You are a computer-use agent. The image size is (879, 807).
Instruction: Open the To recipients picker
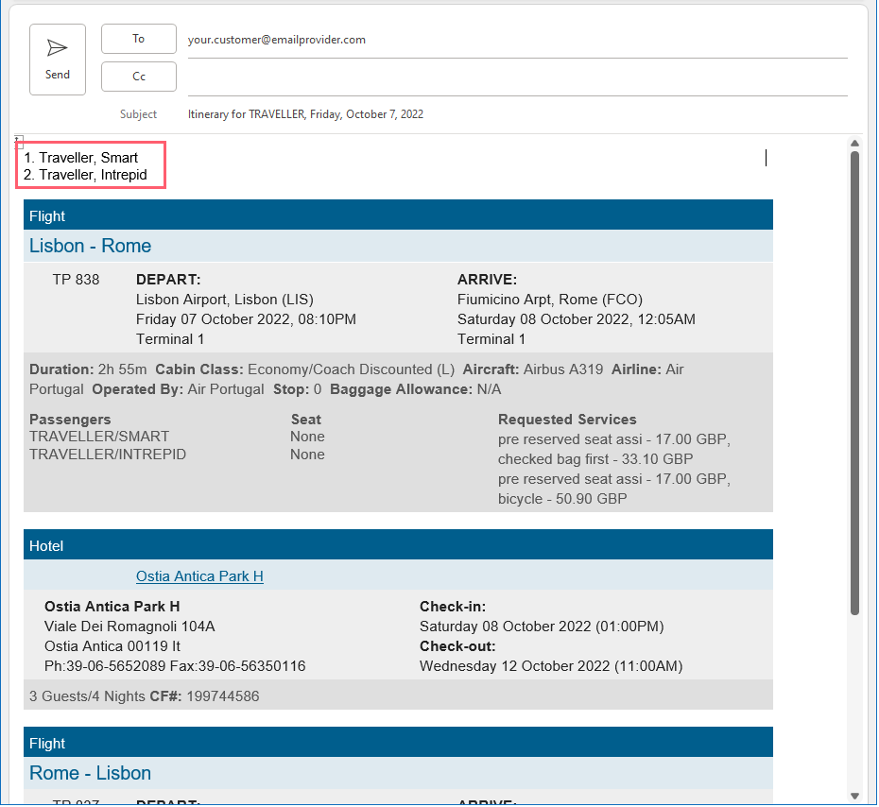click(x=139, y=39)
